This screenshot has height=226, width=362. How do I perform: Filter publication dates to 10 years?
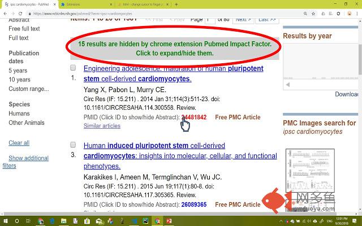point(19,80)
